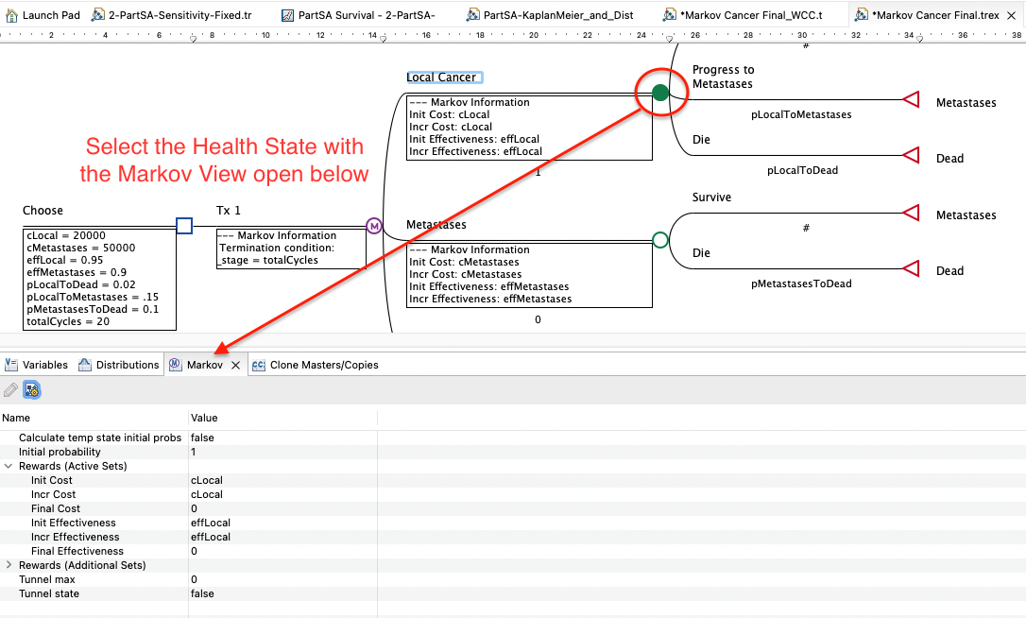Toggle Calculate temp state initial probs value
Viewport: 1026px width, 618px height.
tap(202, 438)
